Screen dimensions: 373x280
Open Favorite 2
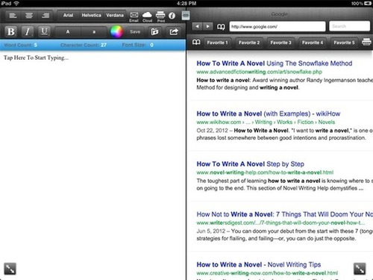tap(249, 43)
